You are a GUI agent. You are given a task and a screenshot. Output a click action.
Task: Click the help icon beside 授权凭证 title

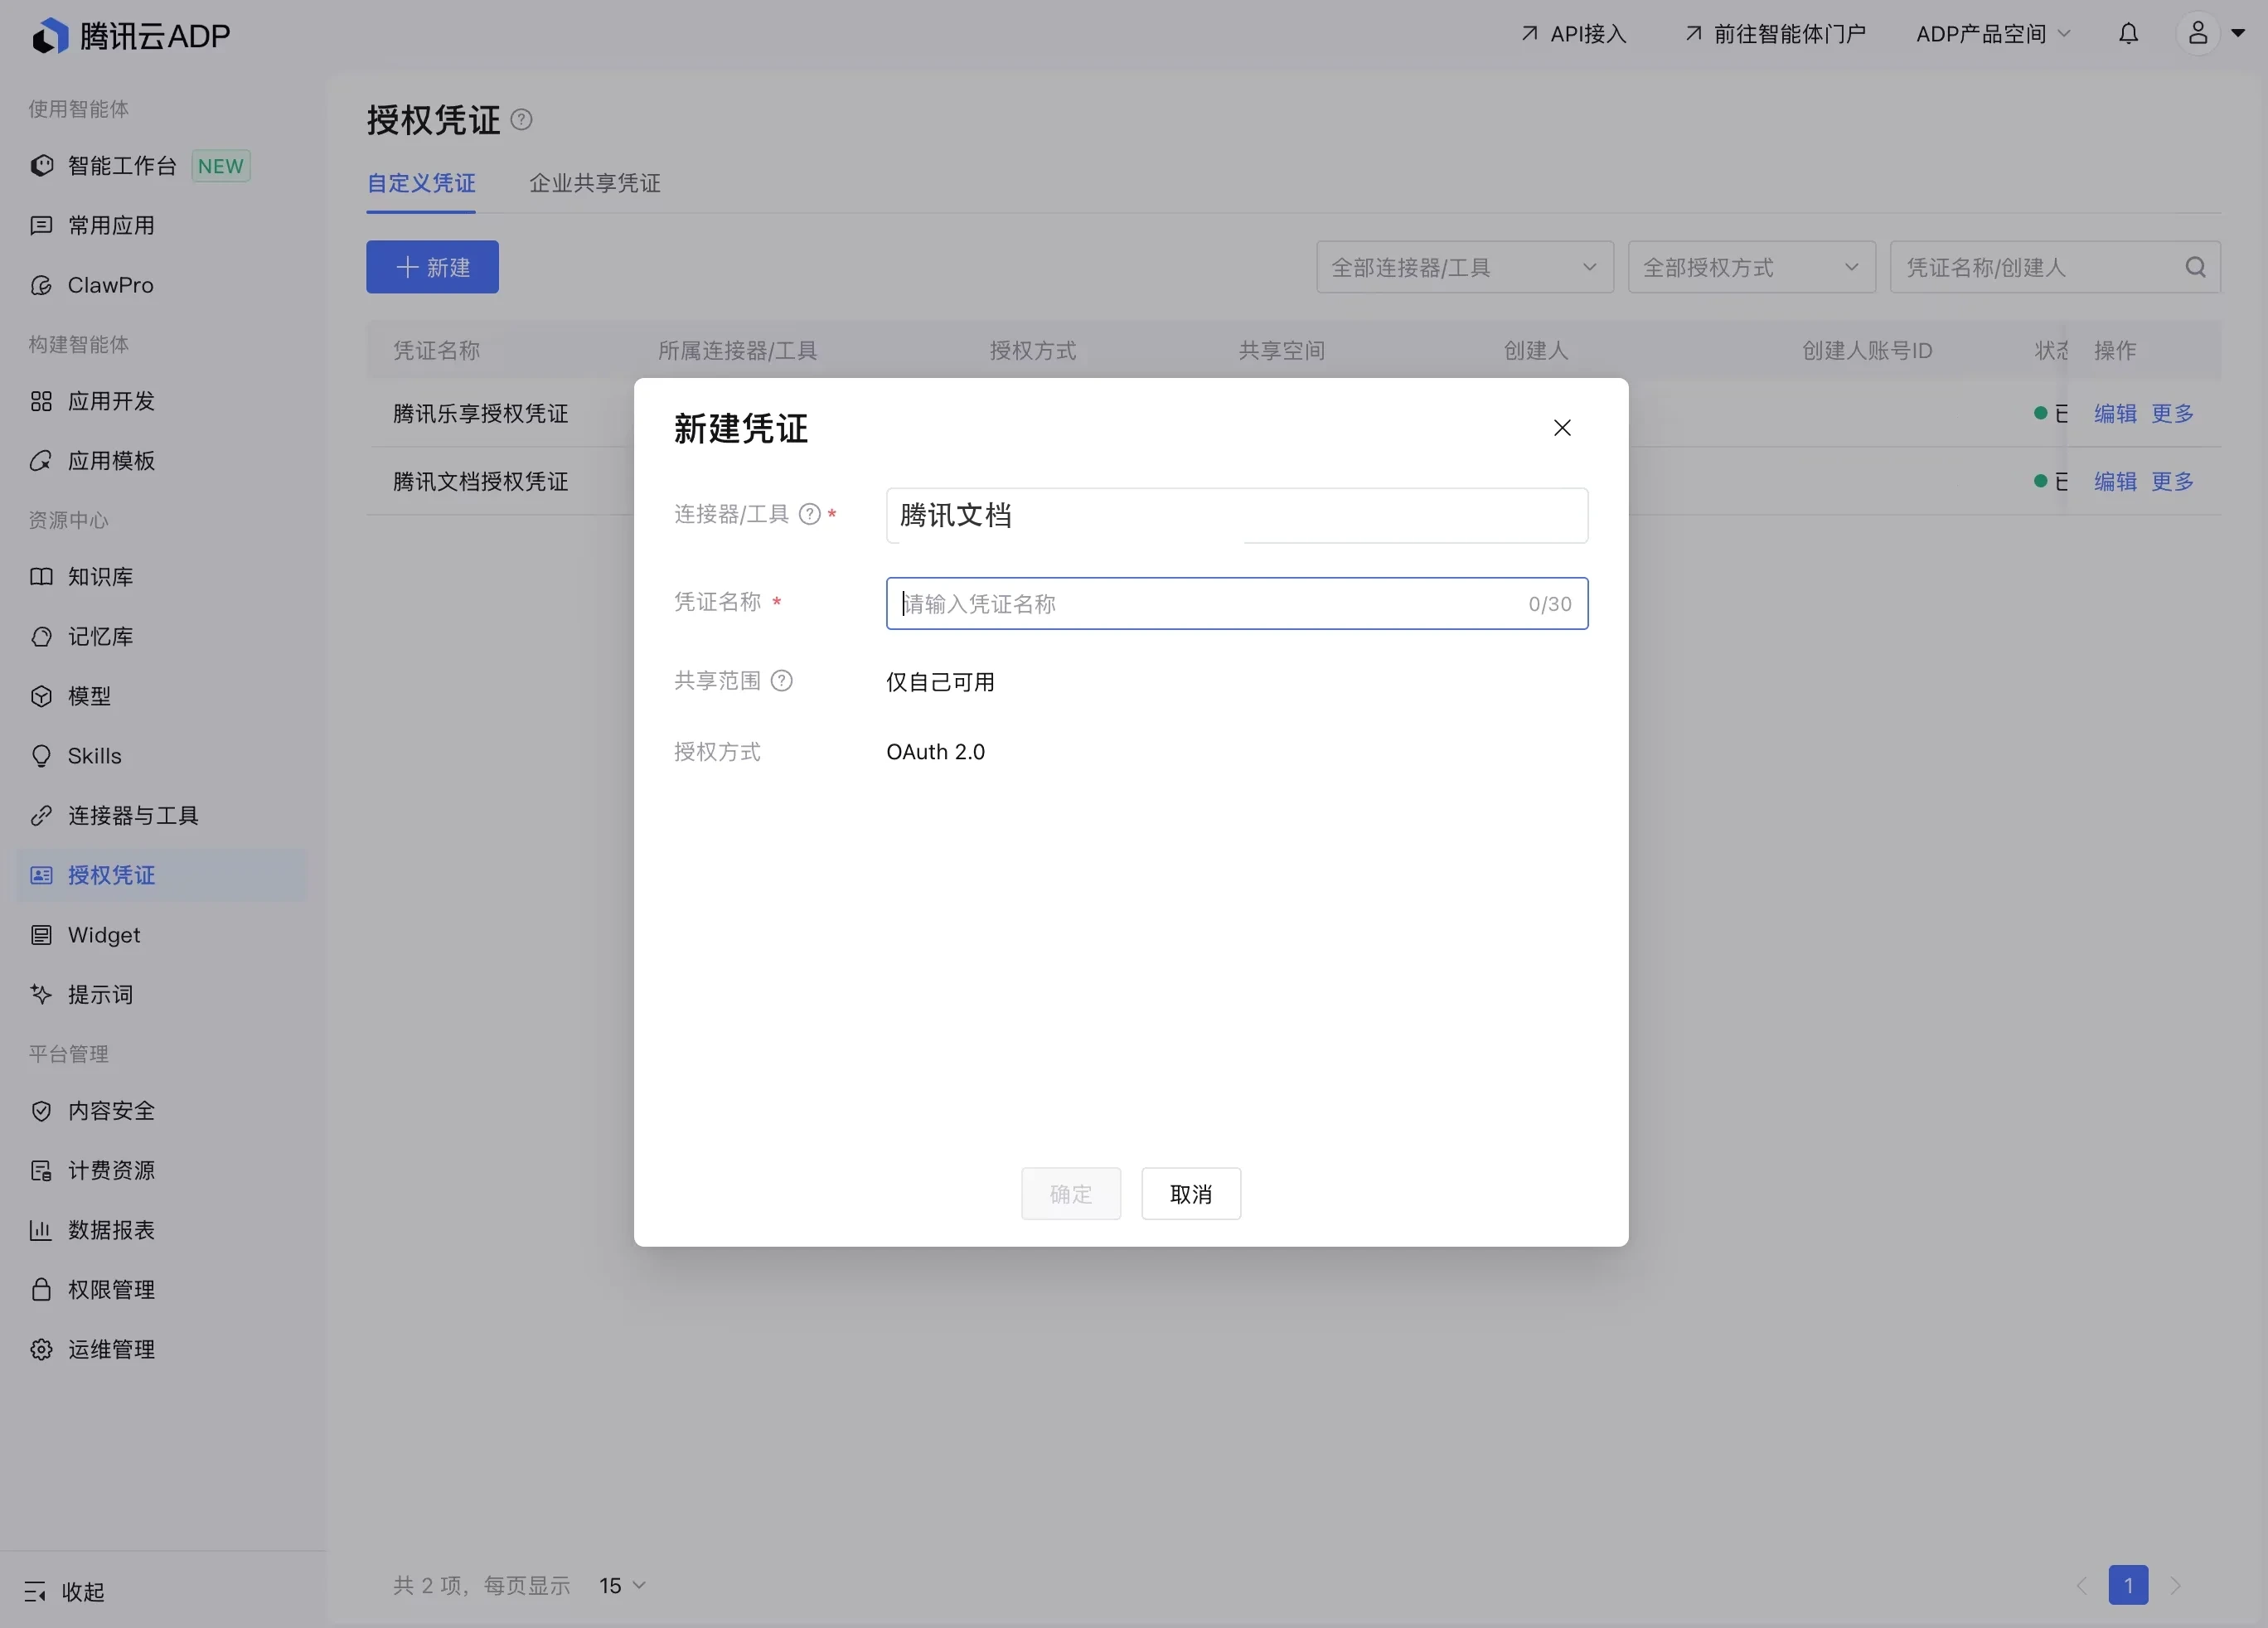click(521, 120)
